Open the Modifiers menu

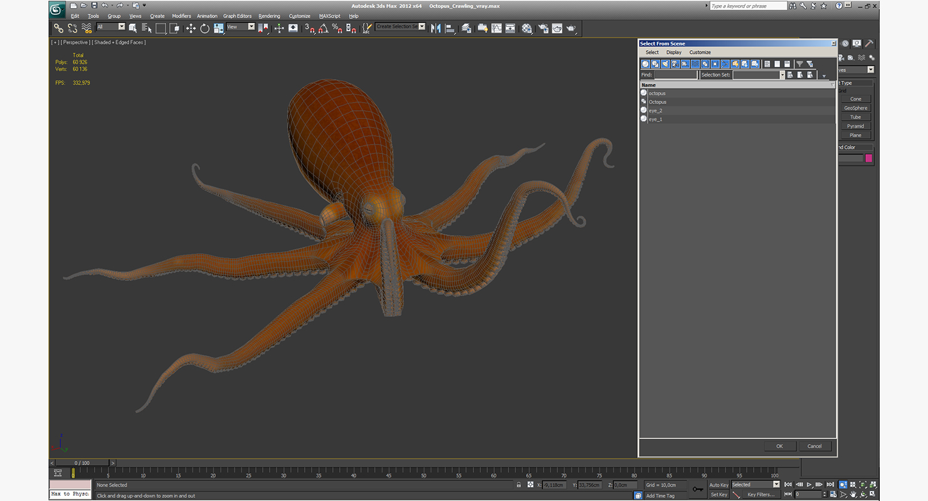181,16
